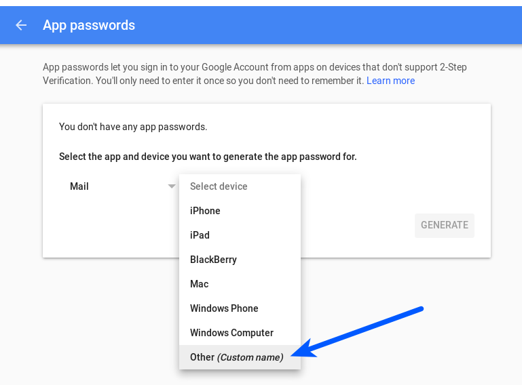Choose iPhone from the device list
The width and height of the screenshot is (522, 385).
click(x=205, y=211)
